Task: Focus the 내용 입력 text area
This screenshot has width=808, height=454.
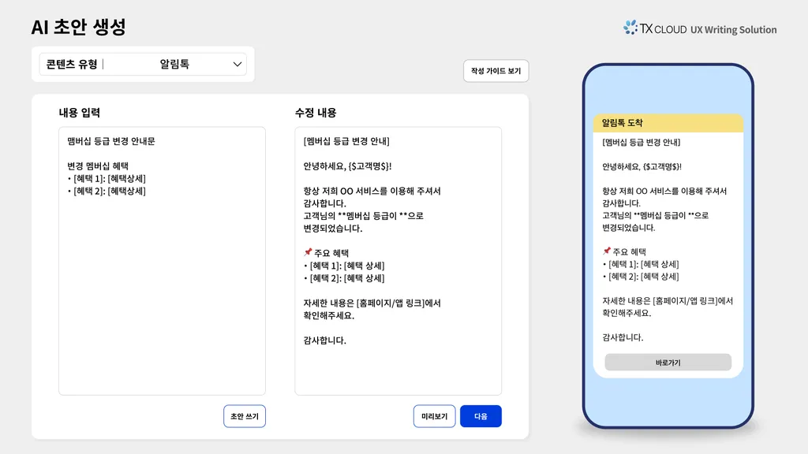Action: pos(162,292)
